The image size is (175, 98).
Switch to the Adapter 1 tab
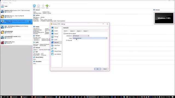(66, 31)
